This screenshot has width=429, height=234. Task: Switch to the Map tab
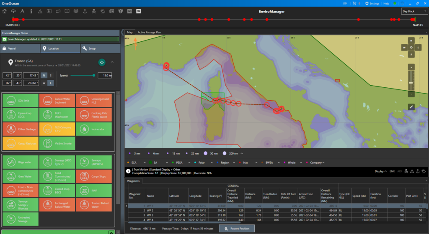point(130,32)
